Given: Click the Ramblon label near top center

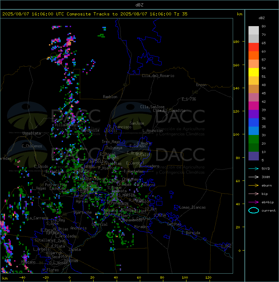Looking at the screenshot, I should (110, 97).
